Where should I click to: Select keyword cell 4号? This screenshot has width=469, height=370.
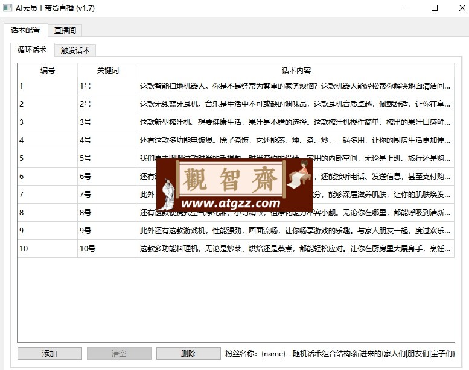pyautogui.click(x=107, y=140)
